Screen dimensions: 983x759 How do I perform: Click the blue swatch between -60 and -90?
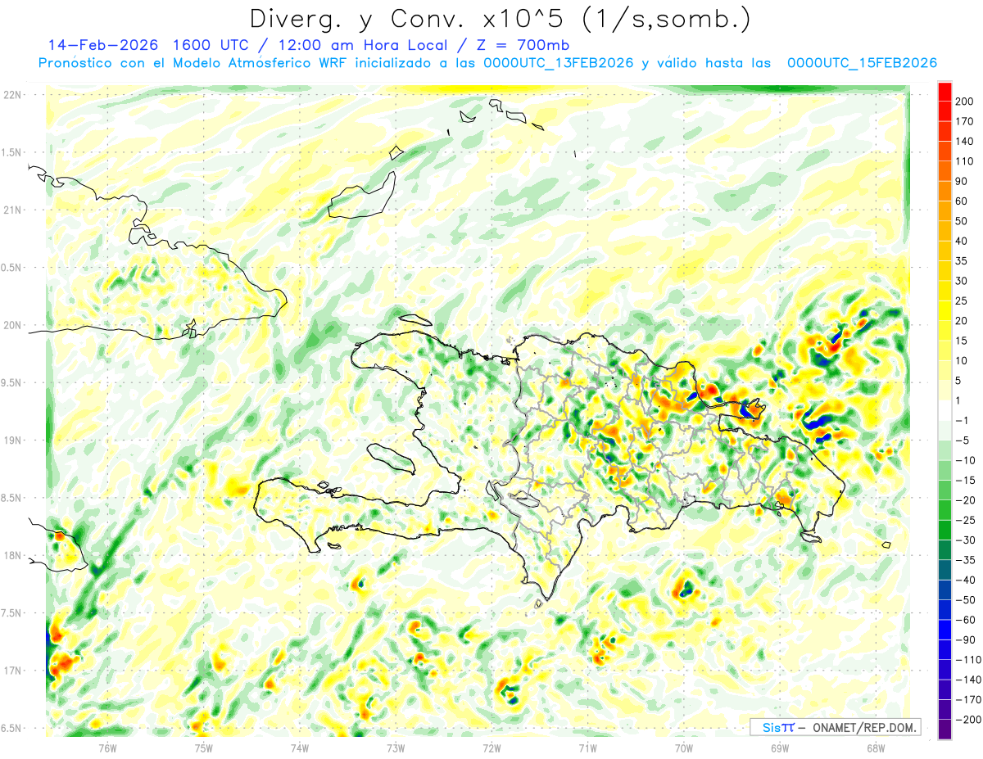coord(944,630)
